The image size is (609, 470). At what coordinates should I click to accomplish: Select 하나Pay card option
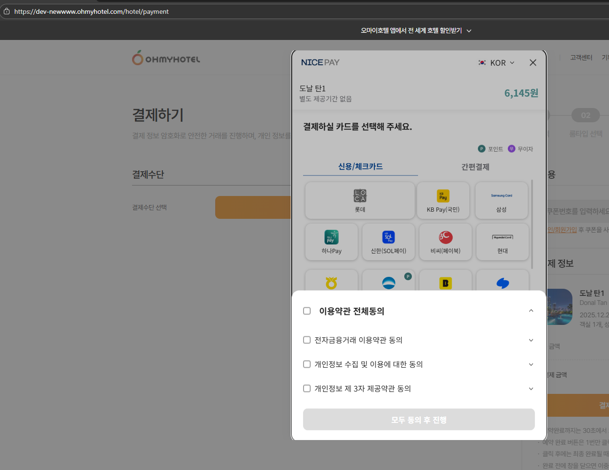click(x=332, y=242)
